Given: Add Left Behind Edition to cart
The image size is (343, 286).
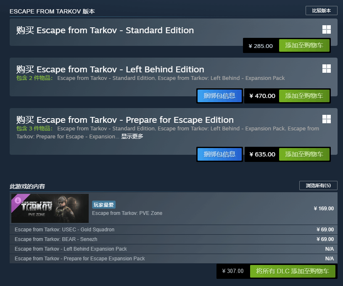Looking at the screenshot, I should click(x=304, y=96).
